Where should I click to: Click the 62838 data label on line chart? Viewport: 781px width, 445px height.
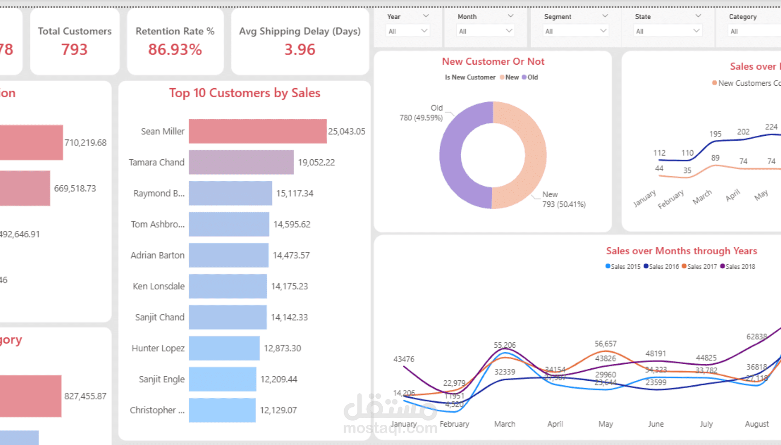(x=757, y=337)
